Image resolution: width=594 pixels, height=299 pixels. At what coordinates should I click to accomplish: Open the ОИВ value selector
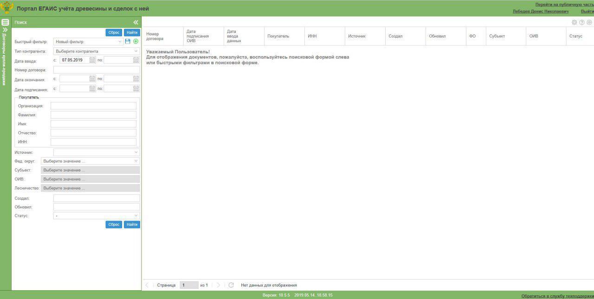tap(90, 179)
